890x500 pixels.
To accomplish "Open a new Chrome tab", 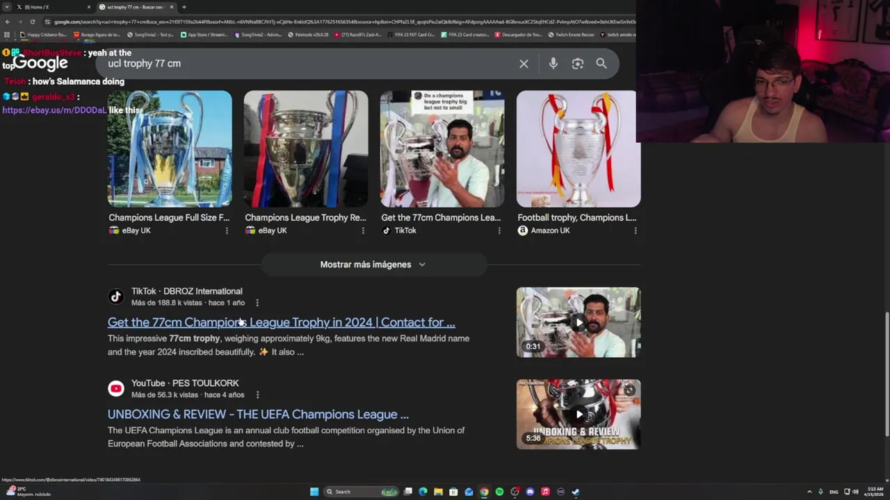I will (184, 7).
